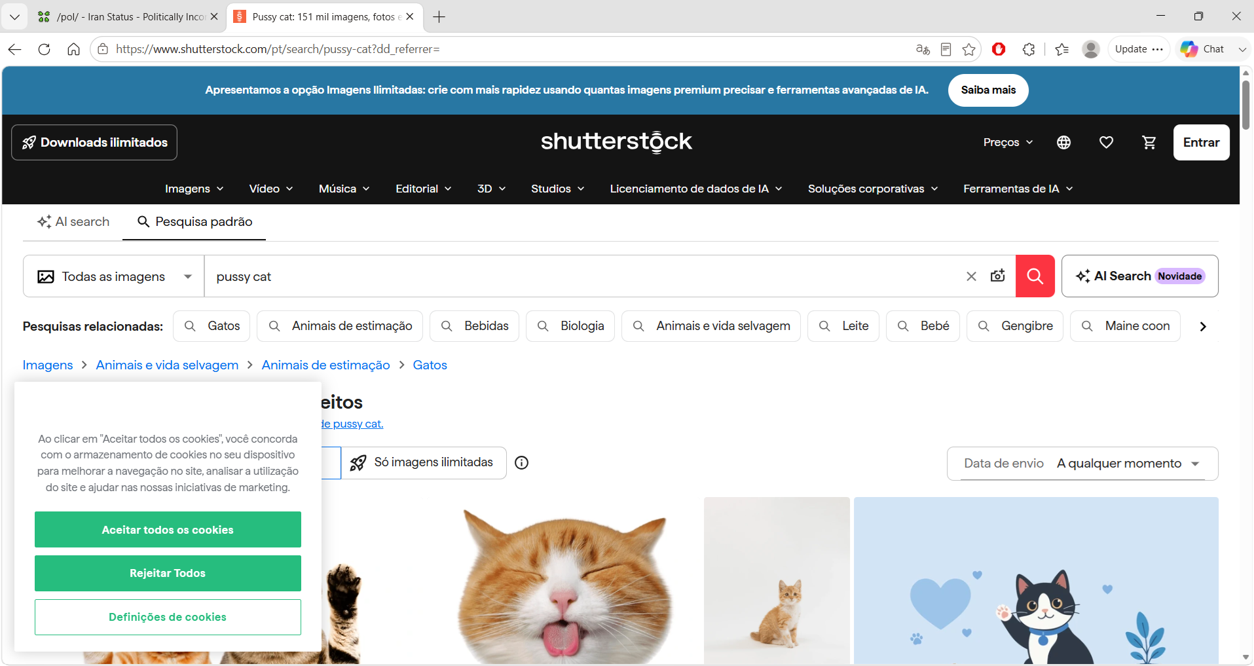Image resolution: width=1254 pixels, height=666 pixels.
Task: Bookmark this page with the star icon
Action: click(x=969, y=49)
